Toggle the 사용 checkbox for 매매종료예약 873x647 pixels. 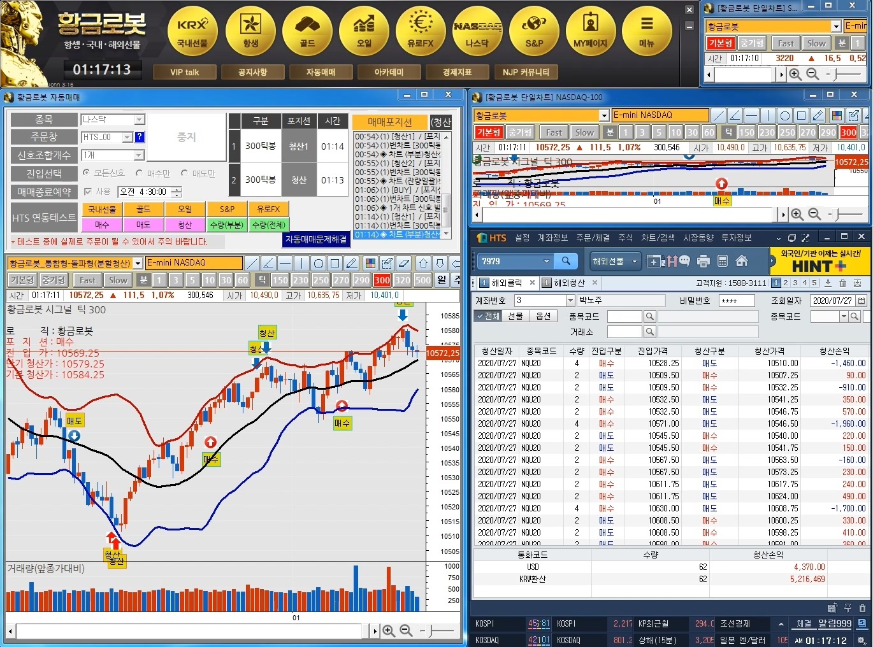pyautogui.click(x=87, y=191)
